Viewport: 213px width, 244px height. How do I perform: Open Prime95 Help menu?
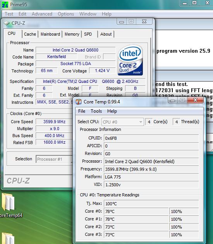click(x=106, y=14)
